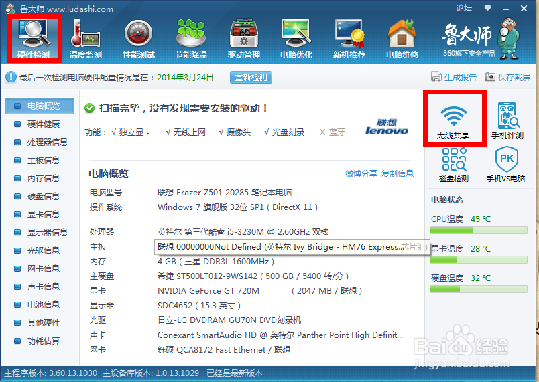Screen dimensions: 539x382
Task: Click 生成报告 to generate report
Action: (x=461, y=77)
